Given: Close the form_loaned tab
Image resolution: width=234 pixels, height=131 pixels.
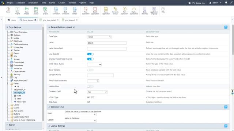Looking at the screenshot, I should tap(35, 20).
